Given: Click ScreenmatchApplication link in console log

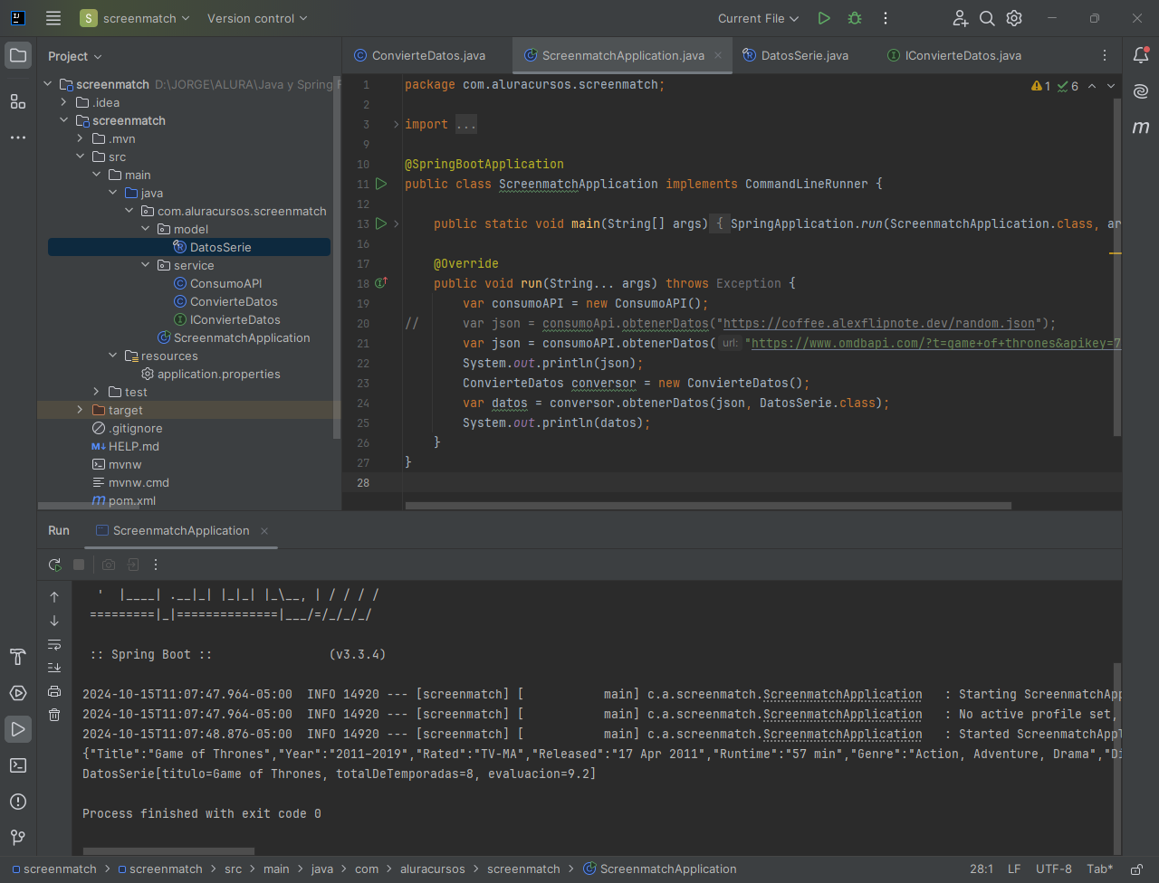Looking at the screenshot, I should click(842, 694).
